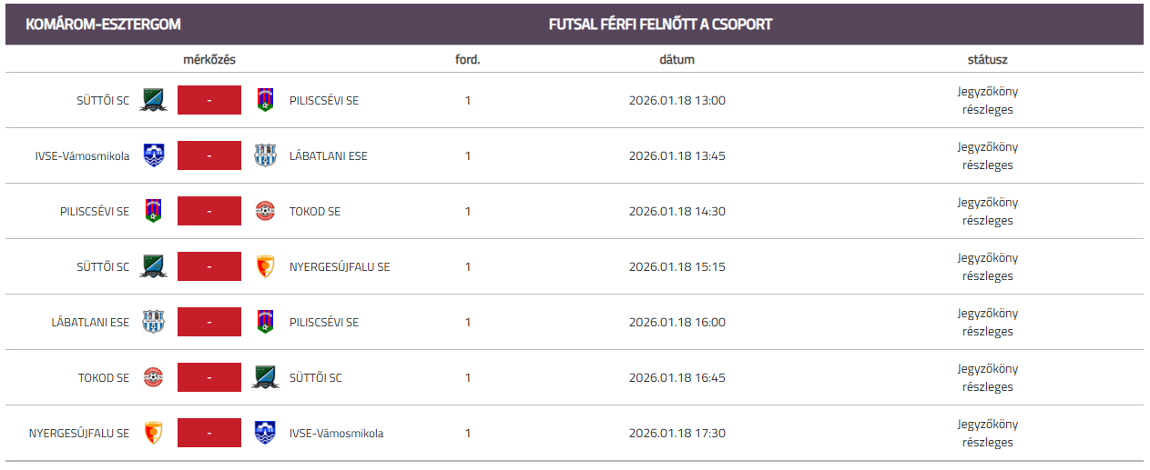Click IVSE-Vámosmikola crest in the 17:30 match

click(265, 433)
